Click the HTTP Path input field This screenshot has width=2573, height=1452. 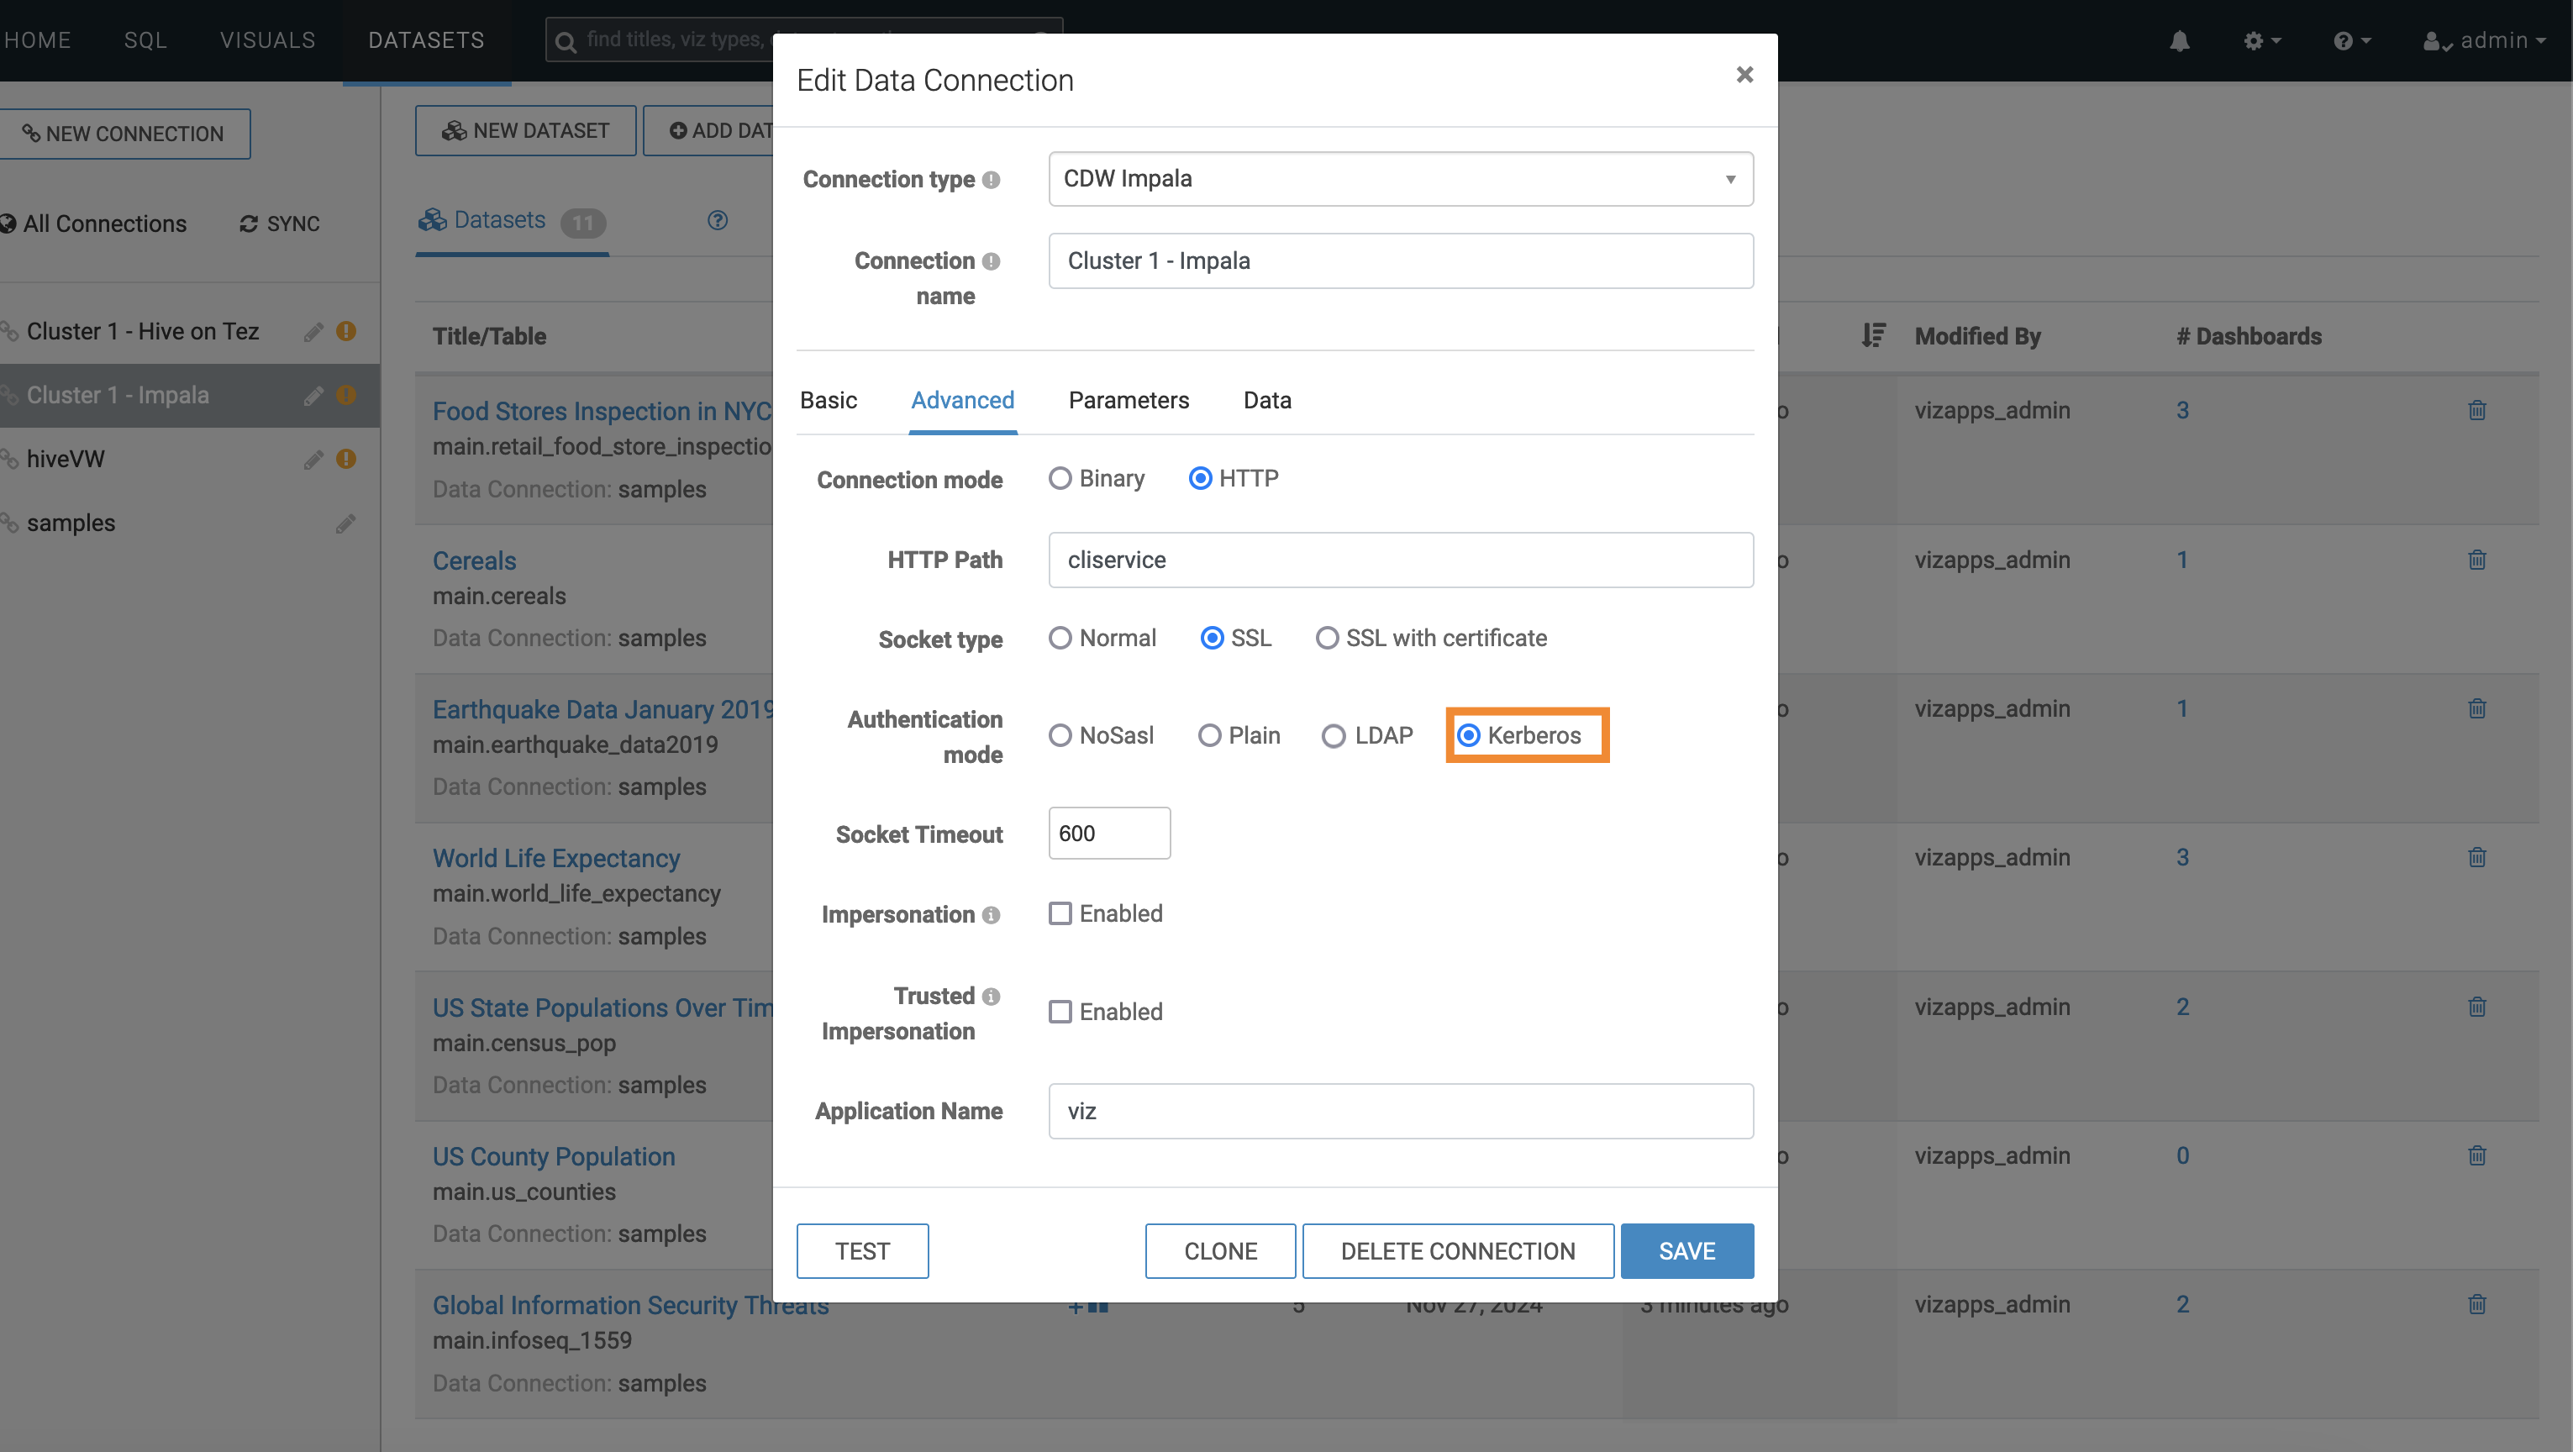pyautogui.click(x=1401, y=560)
